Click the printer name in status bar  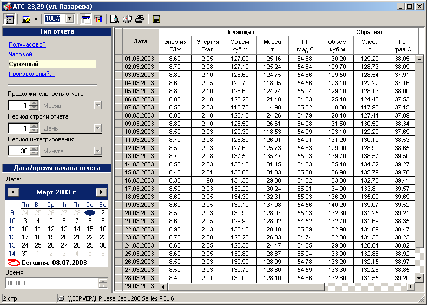click(121, 298)
